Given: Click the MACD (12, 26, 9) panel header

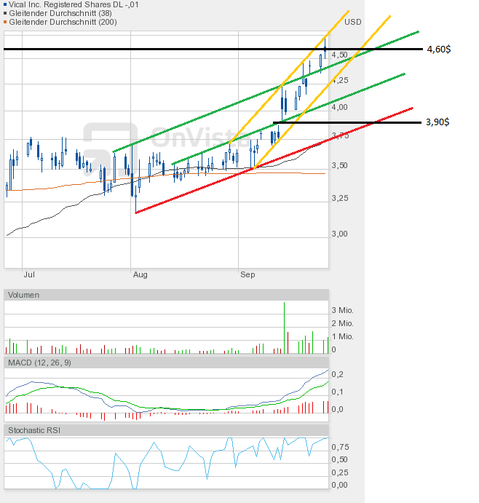Looking at the screenshot, I should (40, 363).
